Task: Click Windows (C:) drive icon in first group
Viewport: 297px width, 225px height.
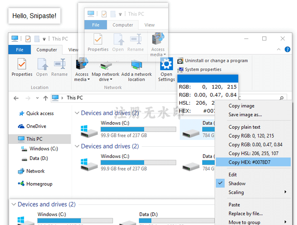Action: [x=89, y=131]
